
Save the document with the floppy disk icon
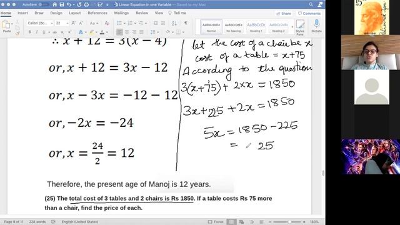62,4
